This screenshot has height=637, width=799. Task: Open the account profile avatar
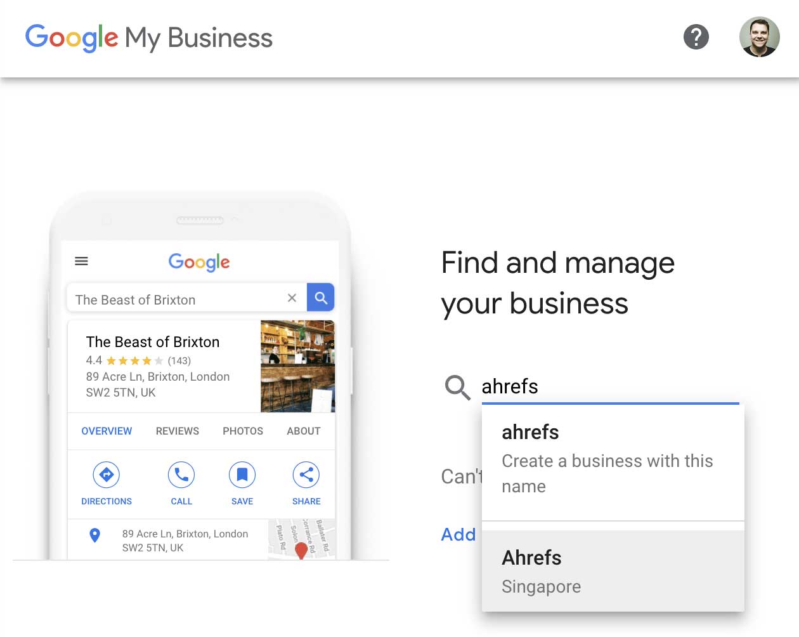point(759,37)
